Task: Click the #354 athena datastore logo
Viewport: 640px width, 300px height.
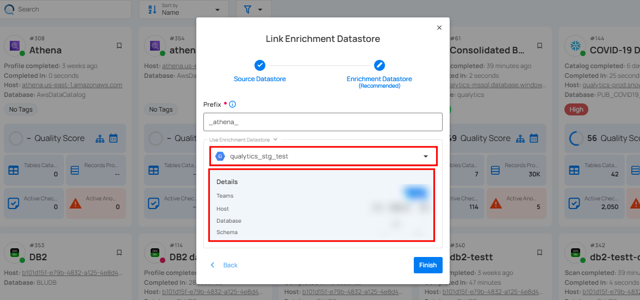Action: pos(155,46)
